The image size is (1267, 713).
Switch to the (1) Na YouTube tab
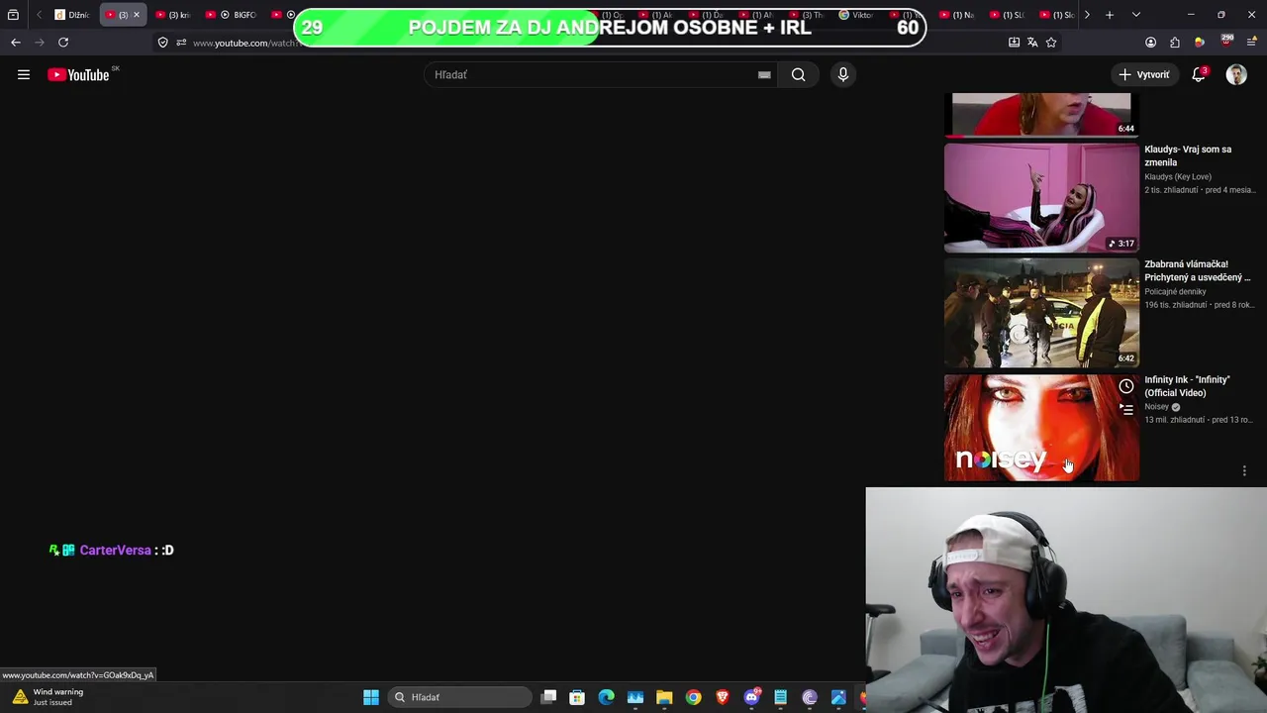tap(956, 15)
